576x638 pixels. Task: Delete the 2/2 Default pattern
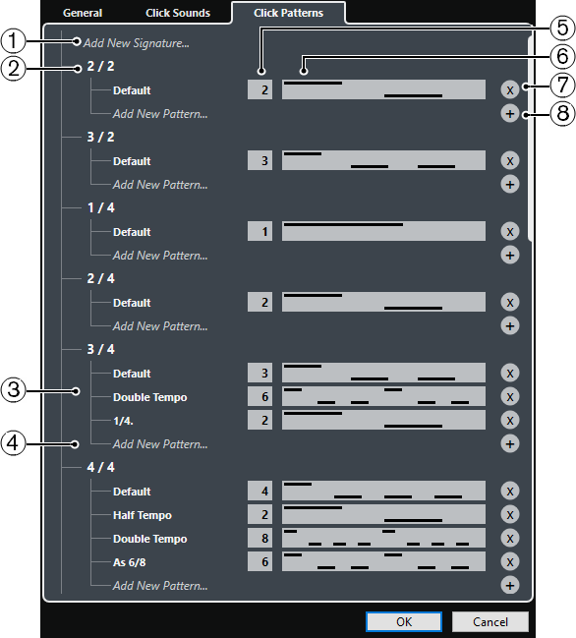point(510,89)
